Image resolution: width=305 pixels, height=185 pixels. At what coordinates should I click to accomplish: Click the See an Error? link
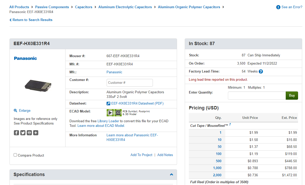[x=292, y=7]
